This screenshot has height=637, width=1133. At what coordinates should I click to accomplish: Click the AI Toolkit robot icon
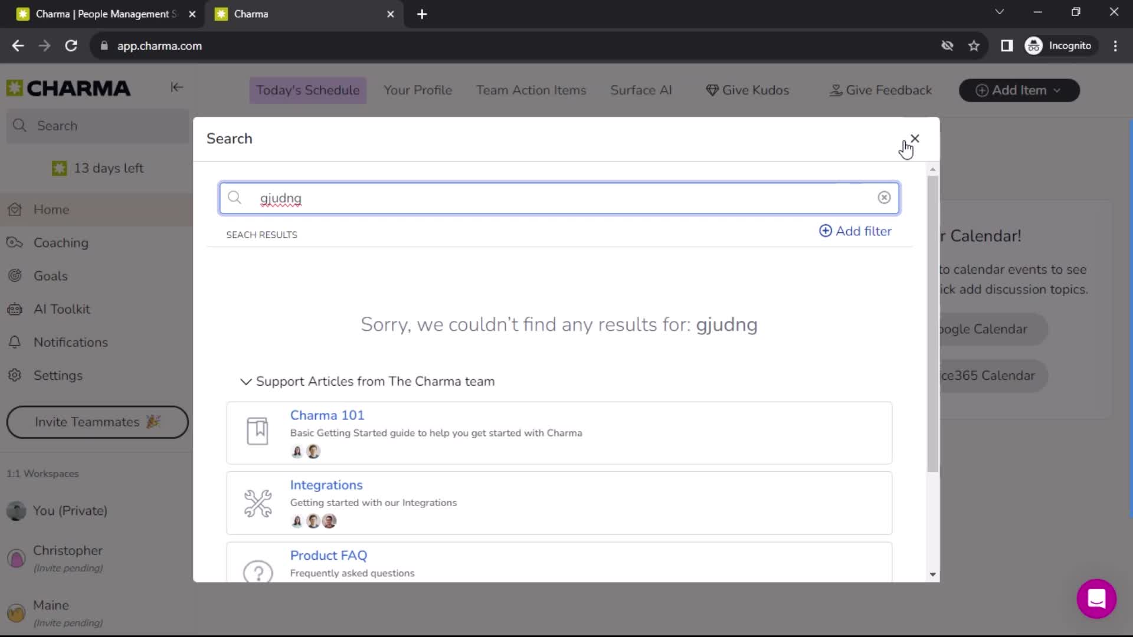pos(15,309)
